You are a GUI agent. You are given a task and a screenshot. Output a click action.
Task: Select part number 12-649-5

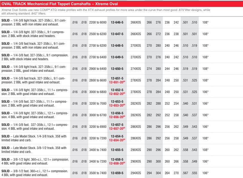tap(117, 57)
